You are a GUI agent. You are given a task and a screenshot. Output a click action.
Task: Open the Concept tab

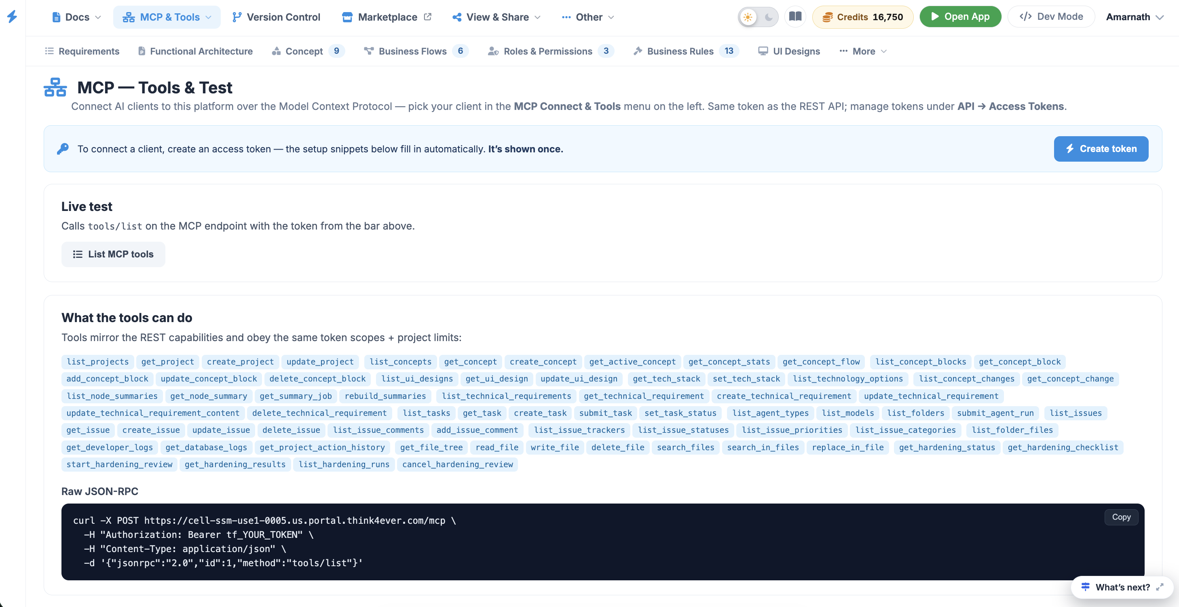pos(308,51)
